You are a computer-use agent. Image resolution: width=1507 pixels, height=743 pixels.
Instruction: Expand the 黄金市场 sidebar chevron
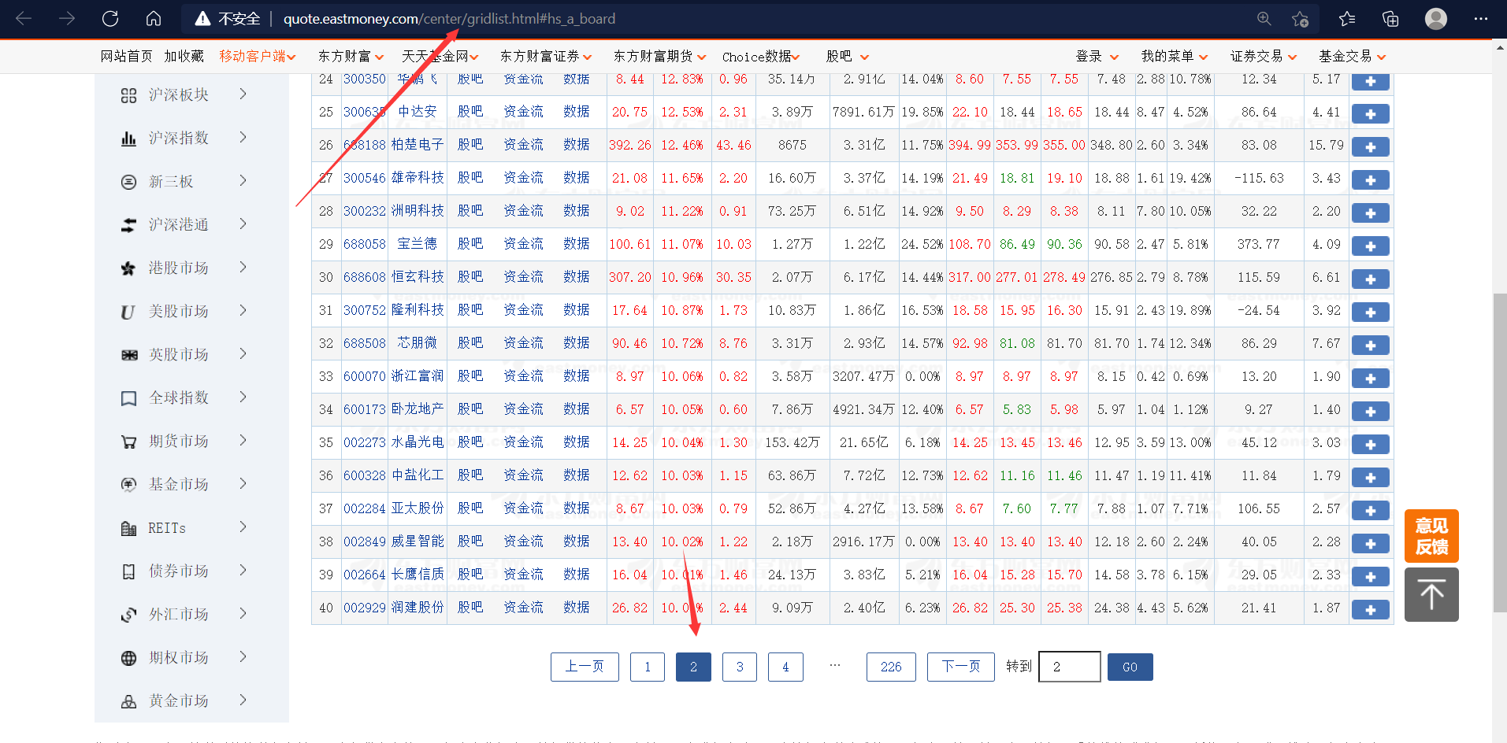tap(243, 700)
